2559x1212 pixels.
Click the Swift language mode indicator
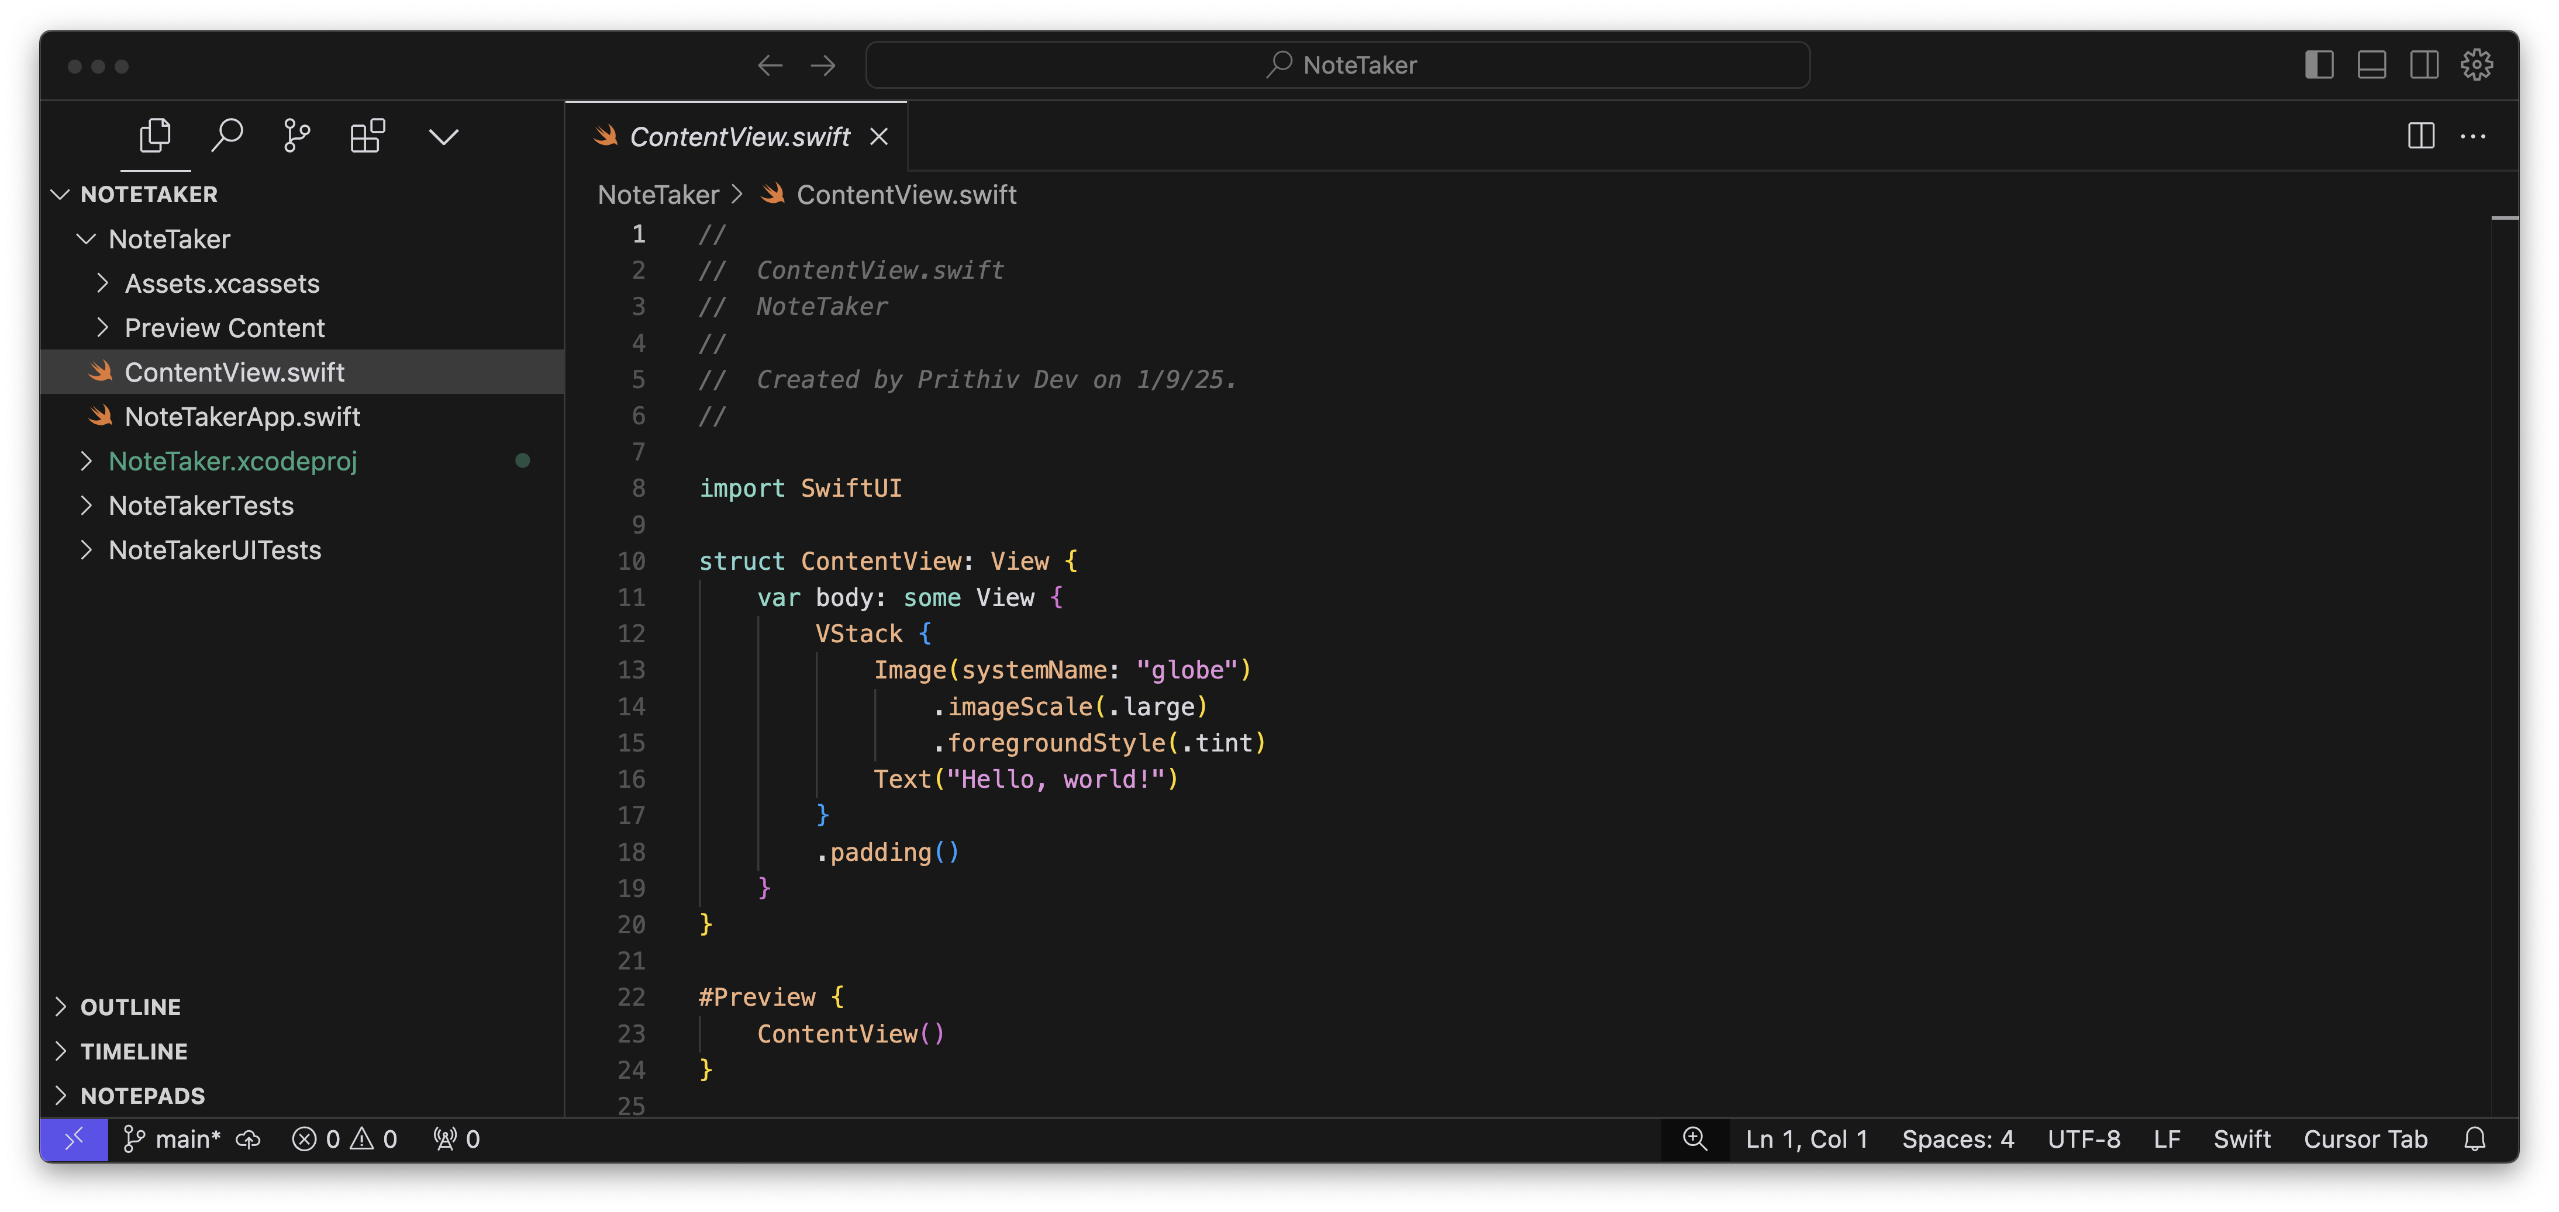2242,1140
